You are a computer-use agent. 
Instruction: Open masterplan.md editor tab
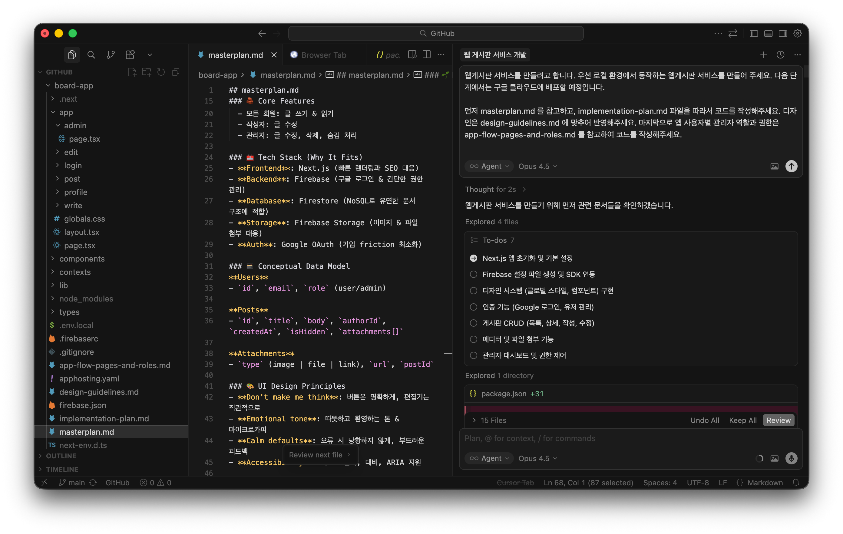[x=235, y=55]
